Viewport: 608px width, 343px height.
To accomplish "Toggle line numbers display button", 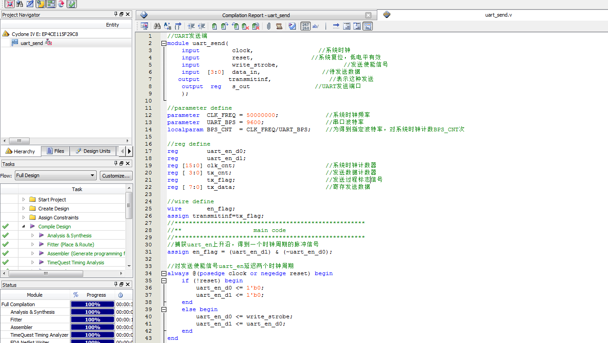I will pos(305,27).
